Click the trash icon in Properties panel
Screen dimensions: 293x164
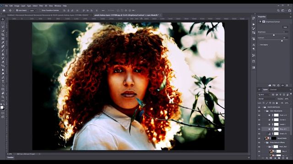(x=287, y=85)
